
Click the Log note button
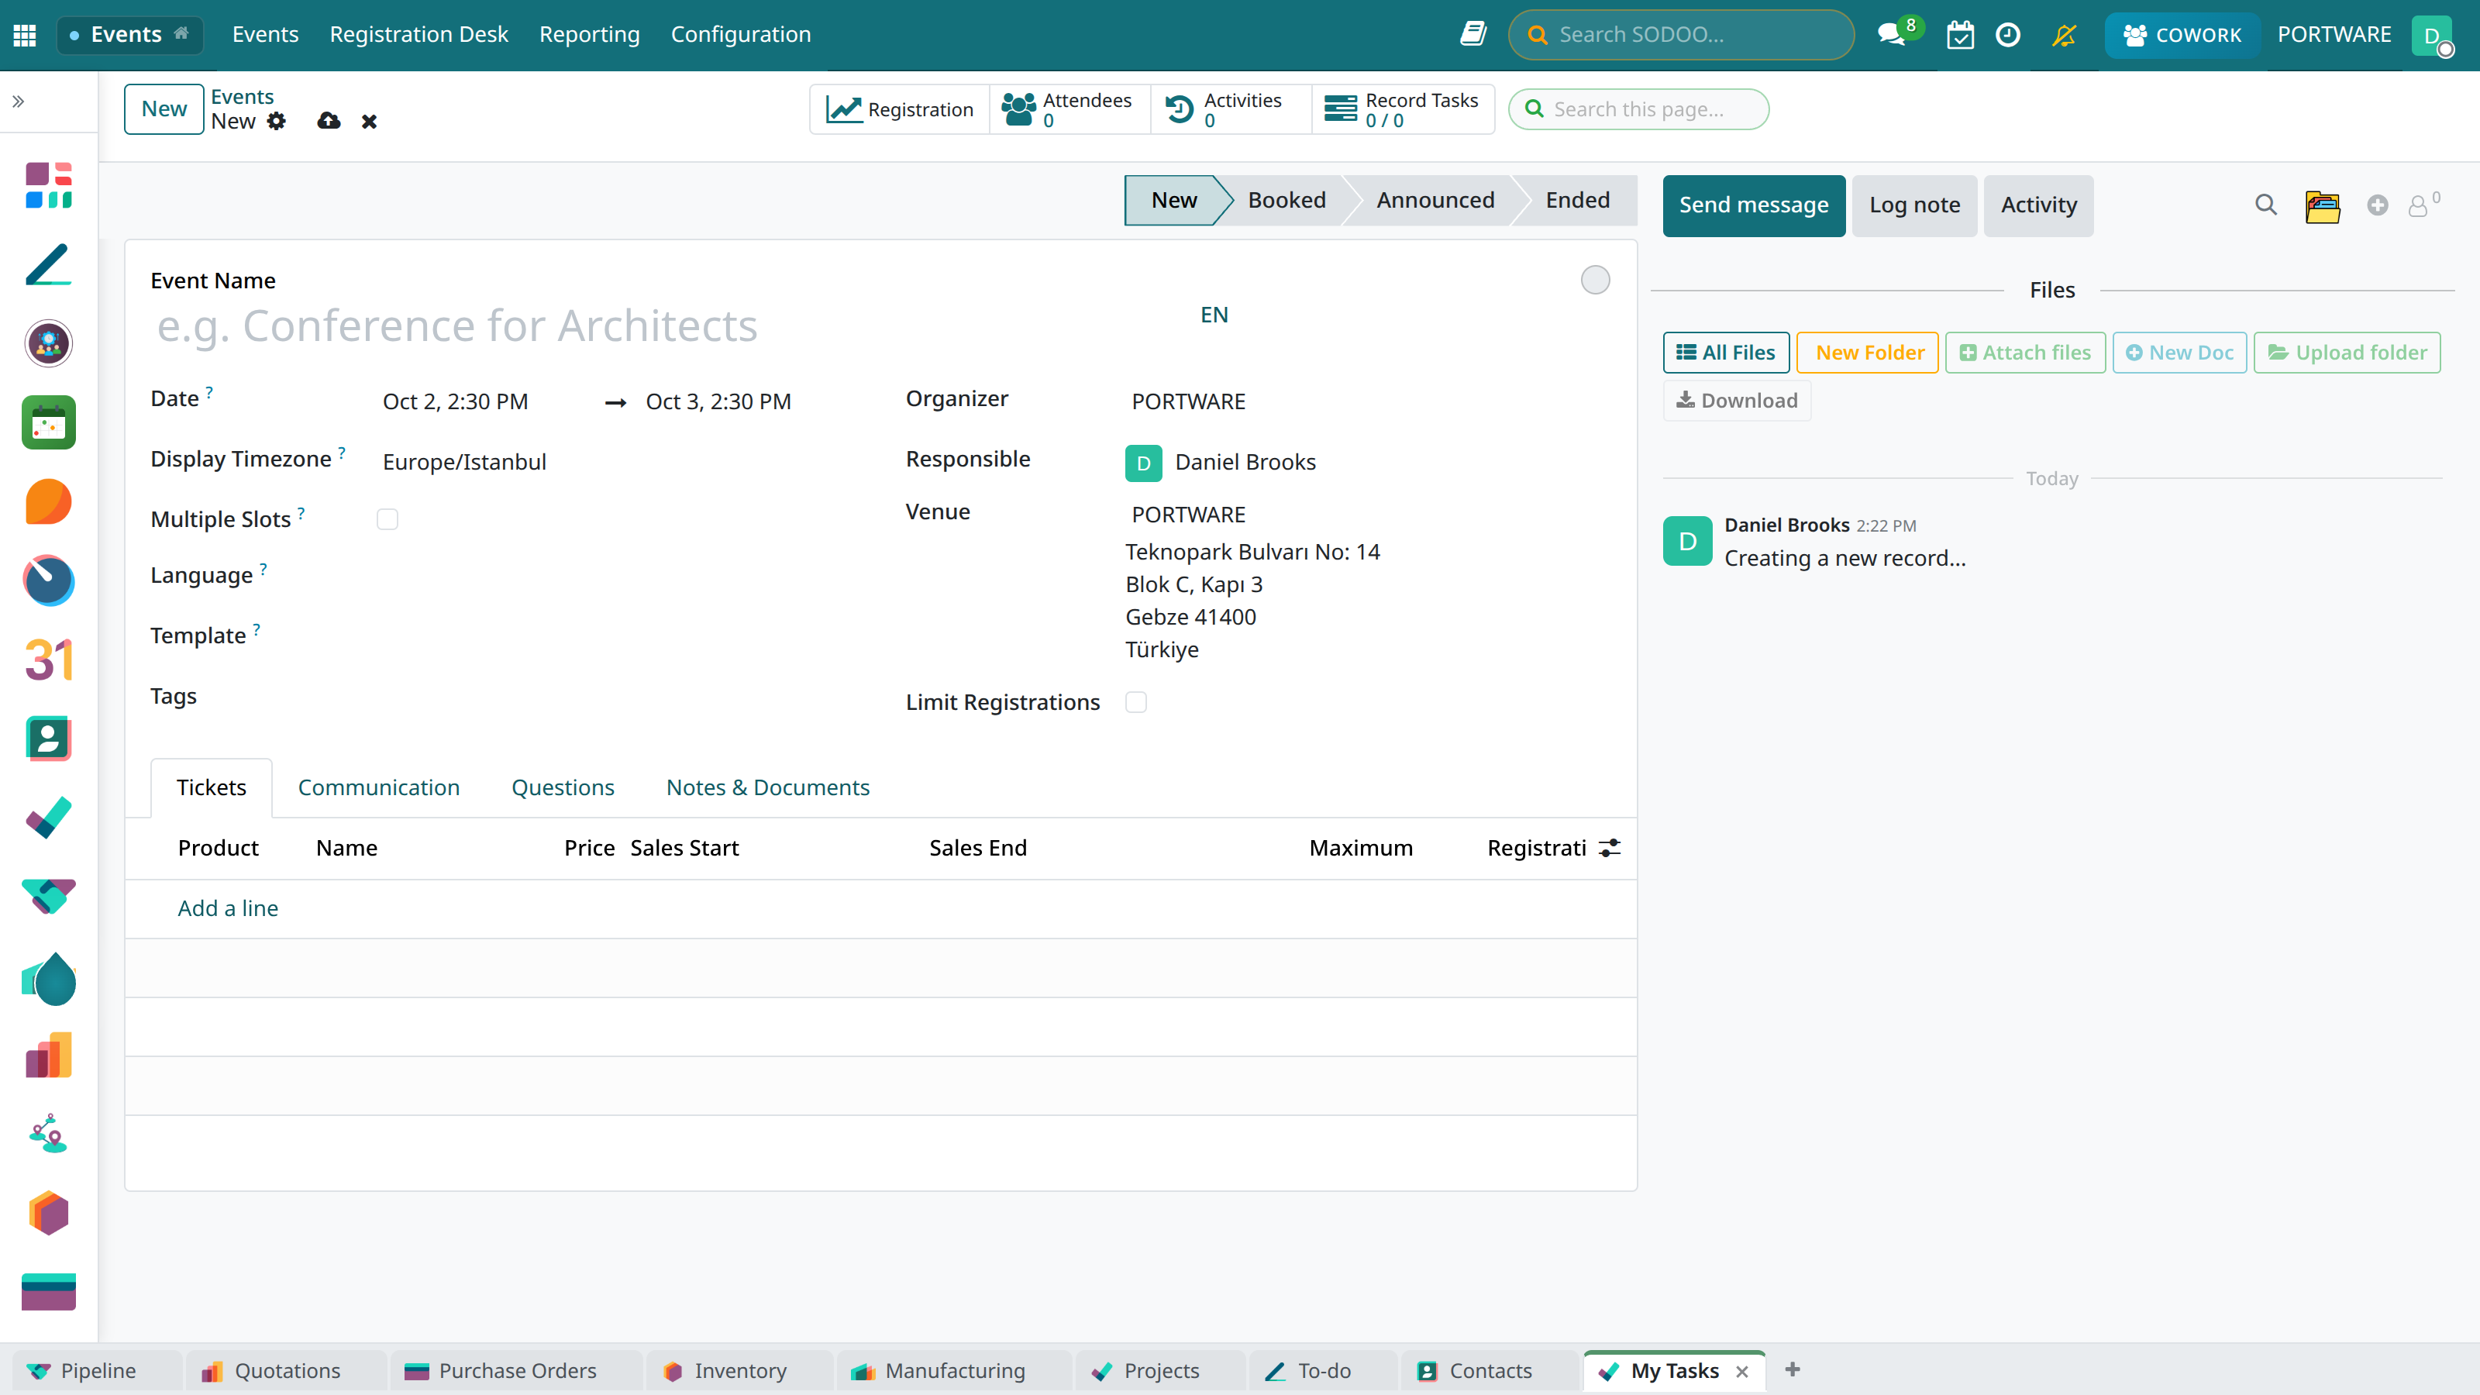[1914, 205]
